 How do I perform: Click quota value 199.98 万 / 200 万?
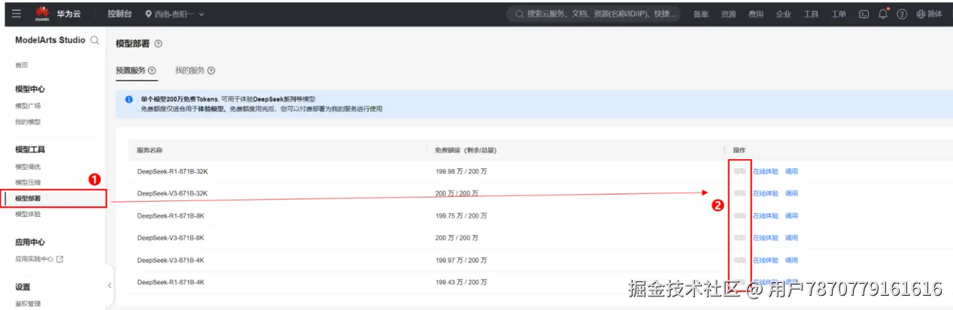click(461, 171)
